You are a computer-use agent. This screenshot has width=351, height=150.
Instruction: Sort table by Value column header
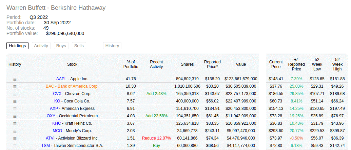(x=241, y=64)
